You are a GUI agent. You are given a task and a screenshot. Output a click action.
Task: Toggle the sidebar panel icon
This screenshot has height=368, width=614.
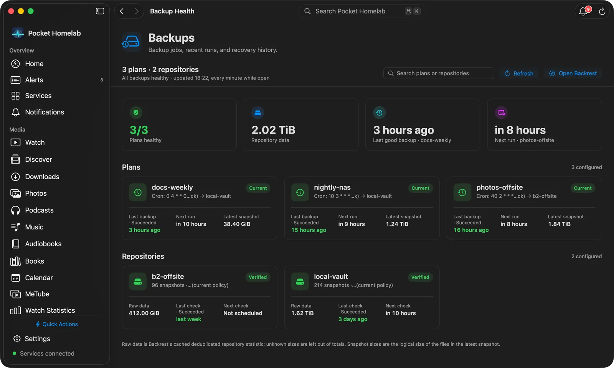coord(100,11)
